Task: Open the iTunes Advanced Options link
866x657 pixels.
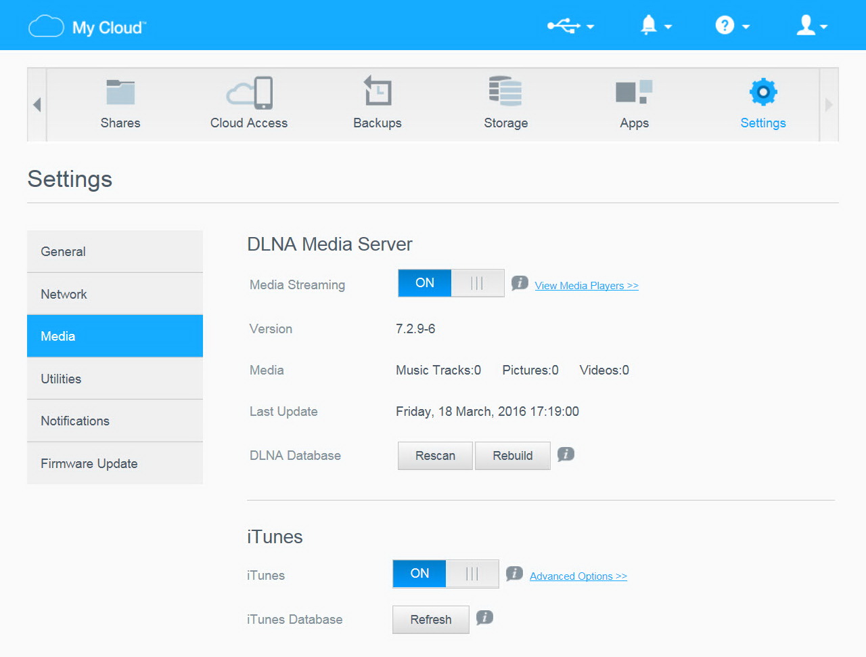Action: [578, 576]
